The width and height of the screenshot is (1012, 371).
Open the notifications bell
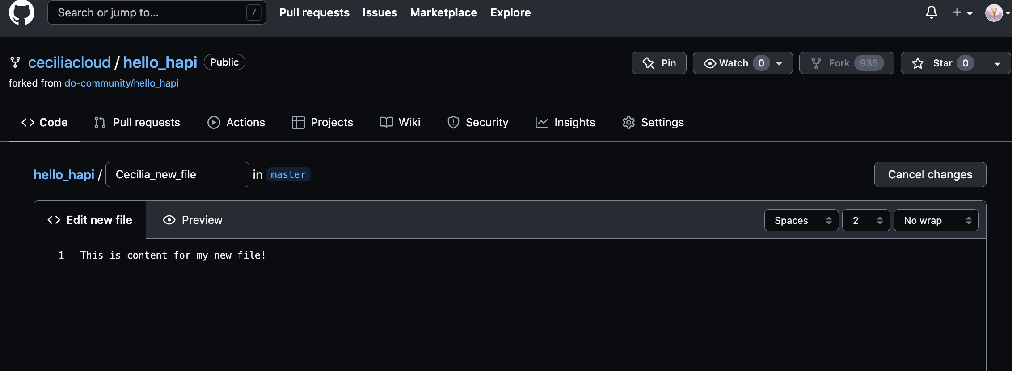(x=931, y=12)
